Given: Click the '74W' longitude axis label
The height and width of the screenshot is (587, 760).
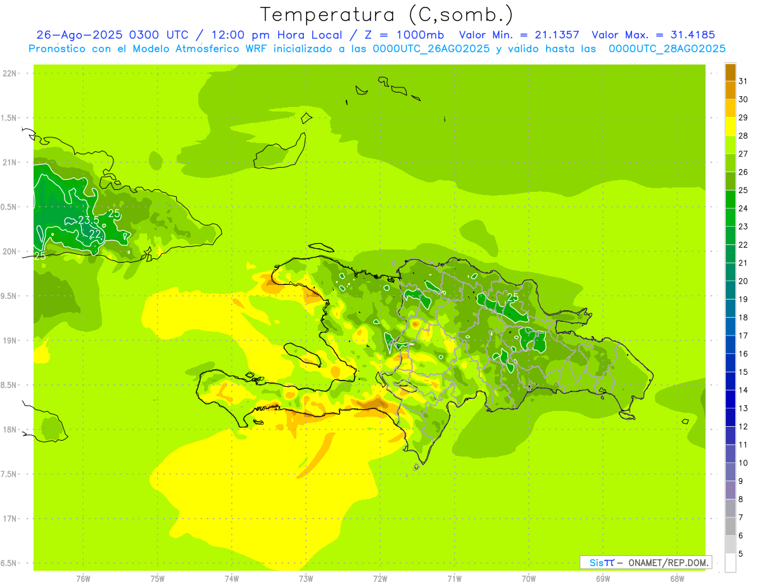Looking at the screenshot, I should 232,579.
